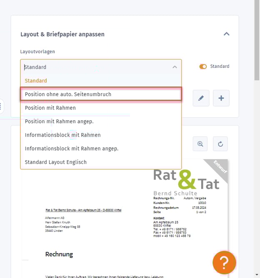The width and height of the screenshot is (260, 278).
Task: Collapse the Layout & Briefpapier anpassen section
Action: pyautogui.click(x=226, y=34)
